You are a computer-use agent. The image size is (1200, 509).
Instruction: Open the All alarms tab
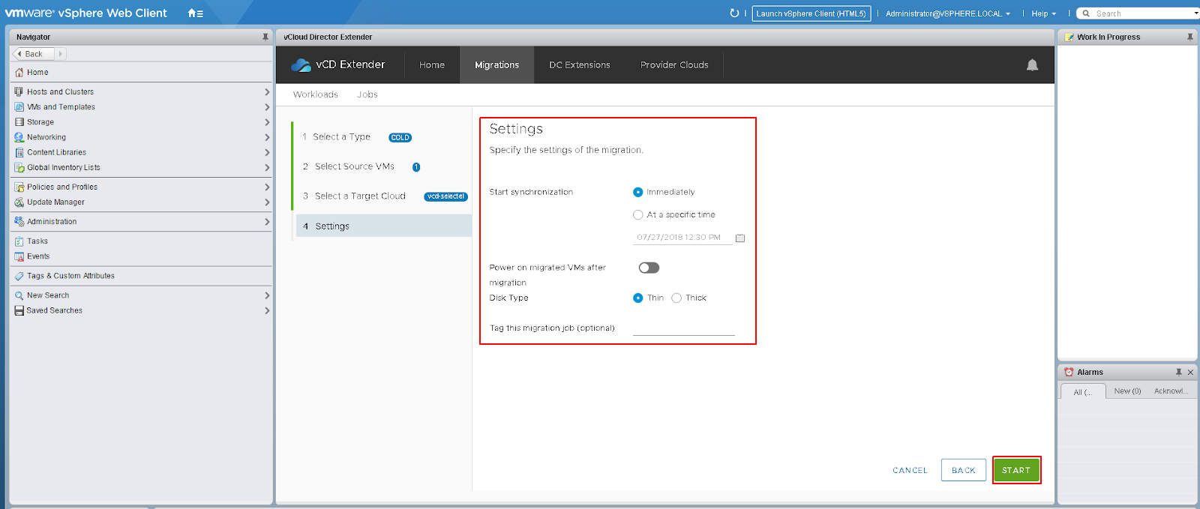tap(1082, 392)
